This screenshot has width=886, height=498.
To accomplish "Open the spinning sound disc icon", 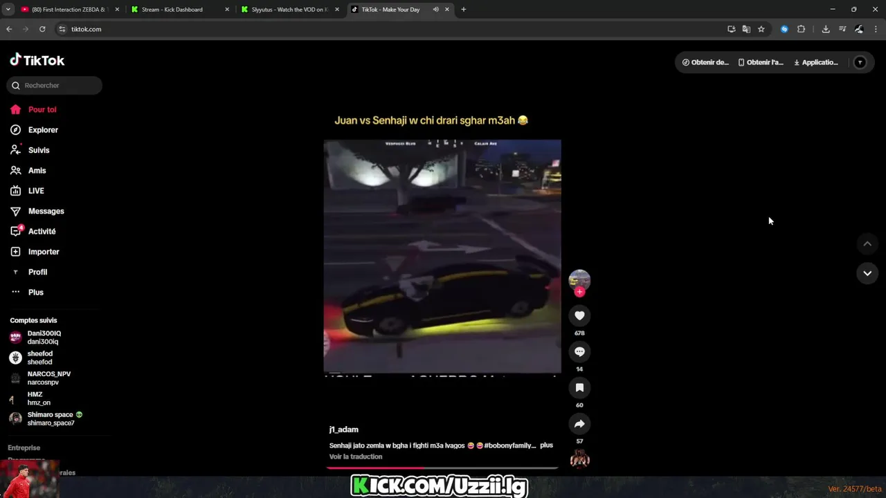I will [x=579, y=459].
